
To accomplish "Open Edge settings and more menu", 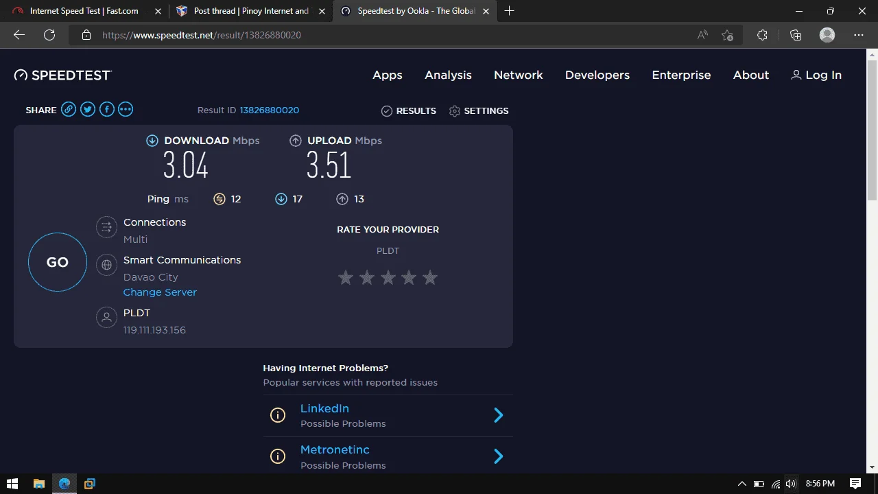I will point(859,35).
